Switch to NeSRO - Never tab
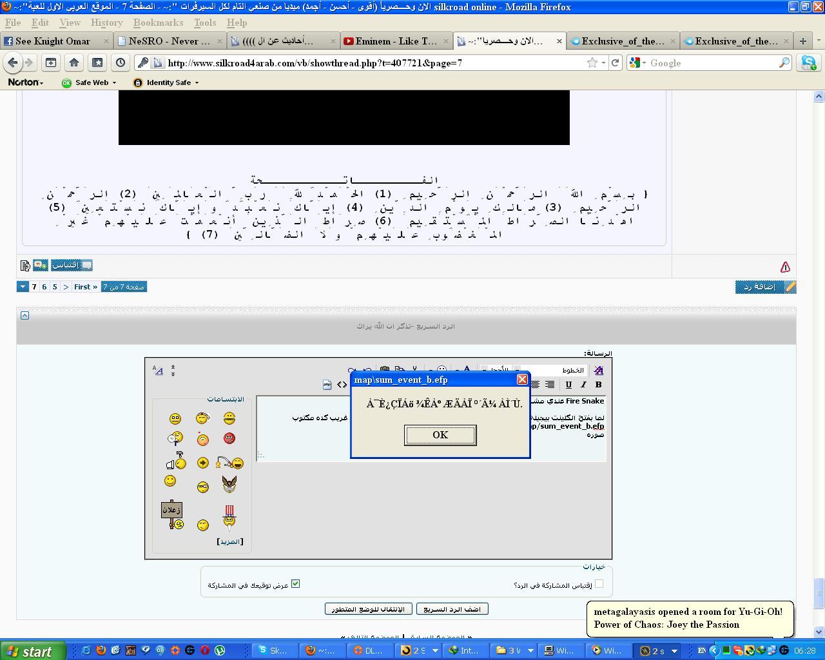825x660 pixels. [170, 41]
